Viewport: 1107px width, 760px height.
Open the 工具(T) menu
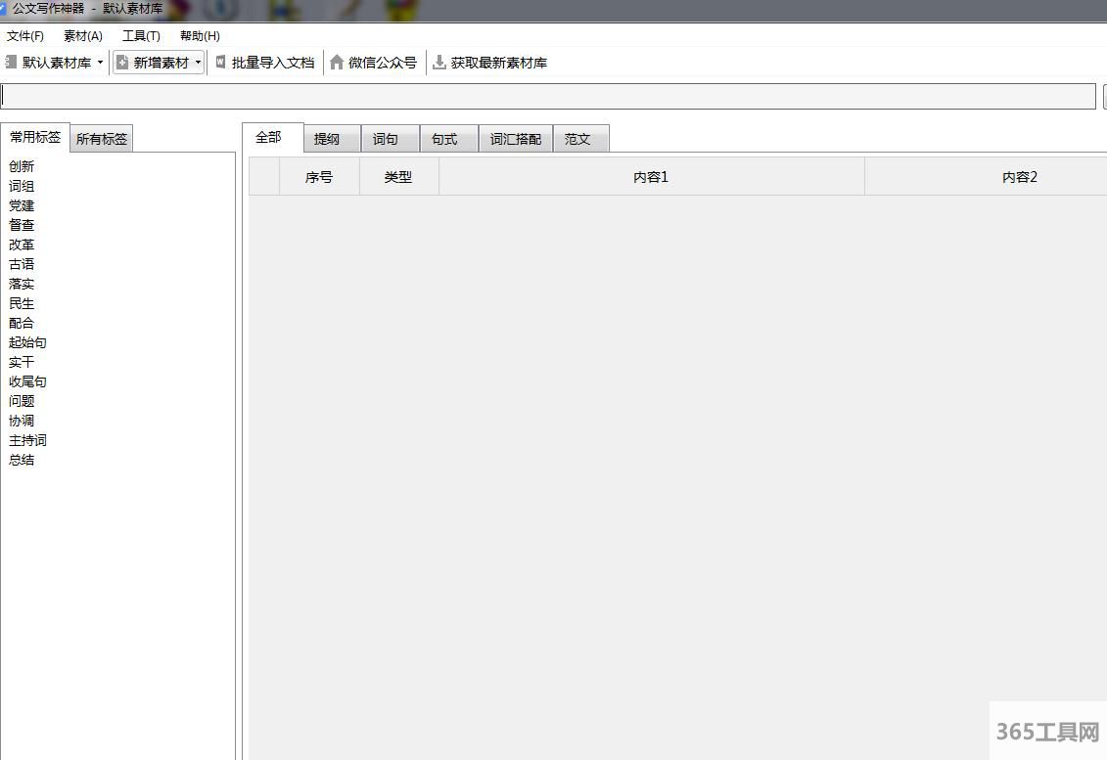(141, 36)
